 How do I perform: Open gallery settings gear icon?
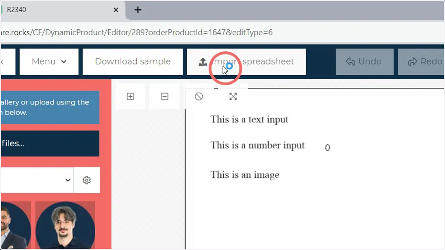(x=87, y=180)
